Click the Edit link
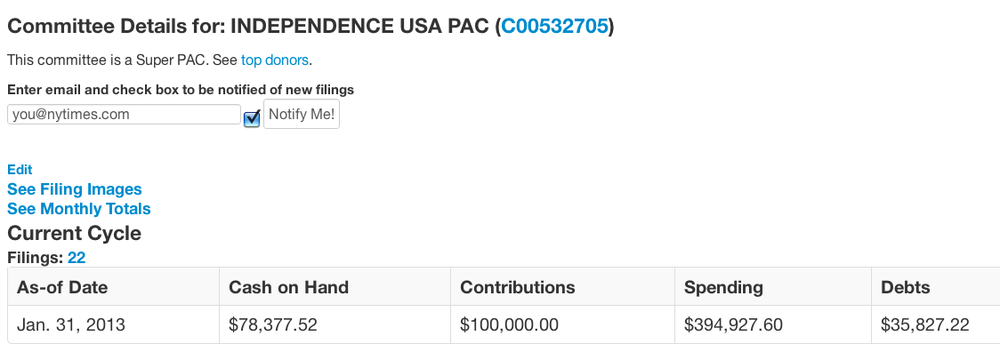Image resolution: width=1000 pixels, height=360 pixels. 20,169
